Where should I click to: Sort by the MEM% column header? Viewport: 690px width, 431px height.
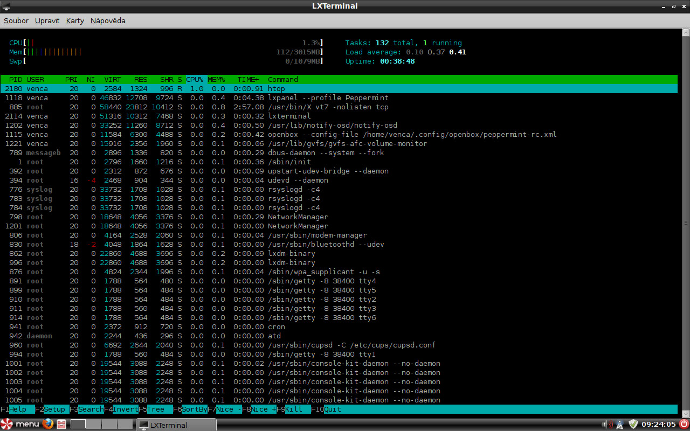coord(216,79)
